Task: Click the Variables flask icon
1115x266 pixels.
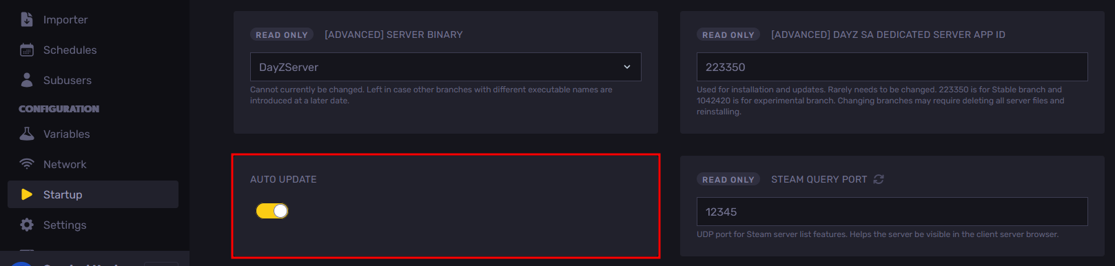Action: coord(27,134)
